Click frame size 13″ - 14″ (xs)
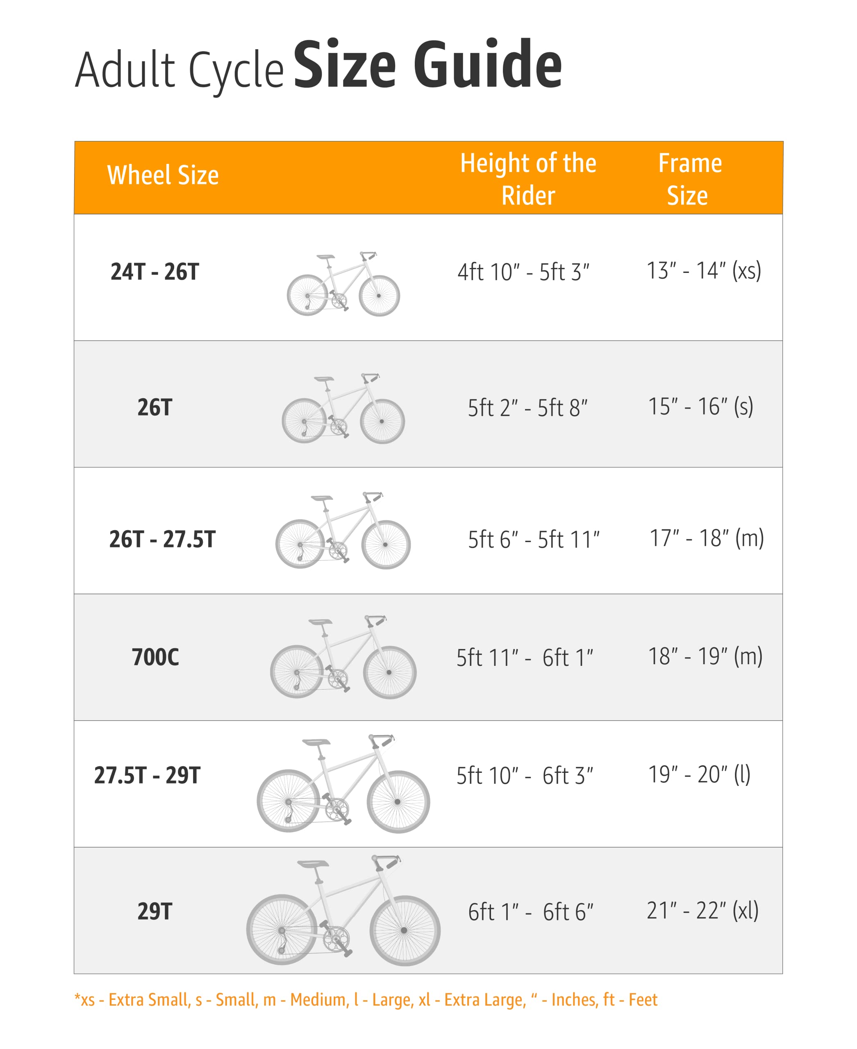The width and height of the screenshot is (857, 1049). (x=703, y=270)
